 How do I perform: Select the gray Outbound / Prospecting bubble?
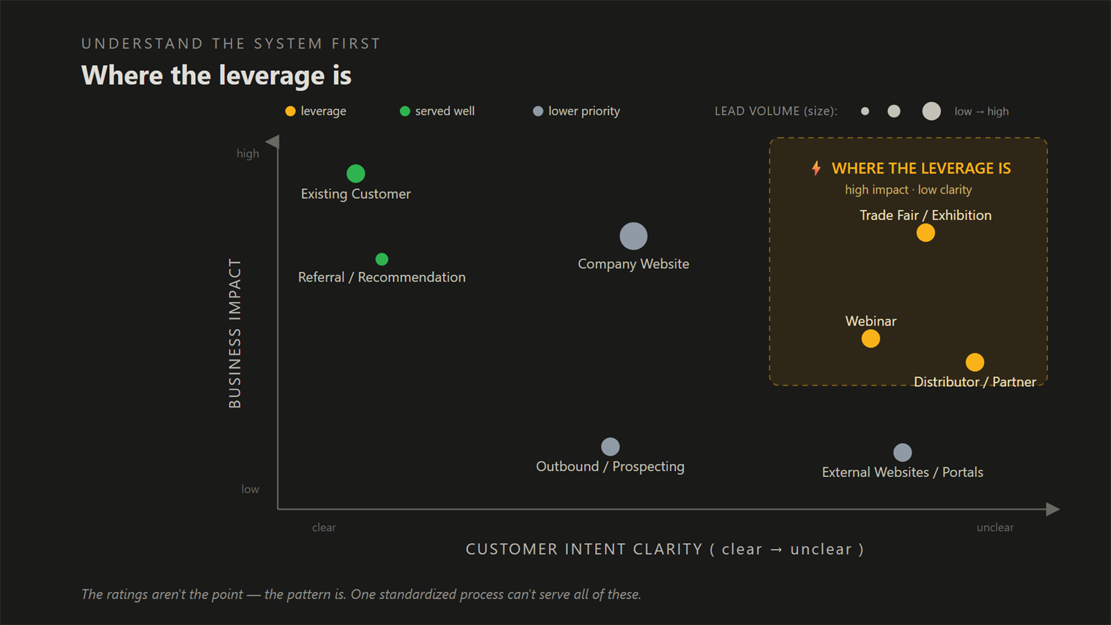coord(610,447)
